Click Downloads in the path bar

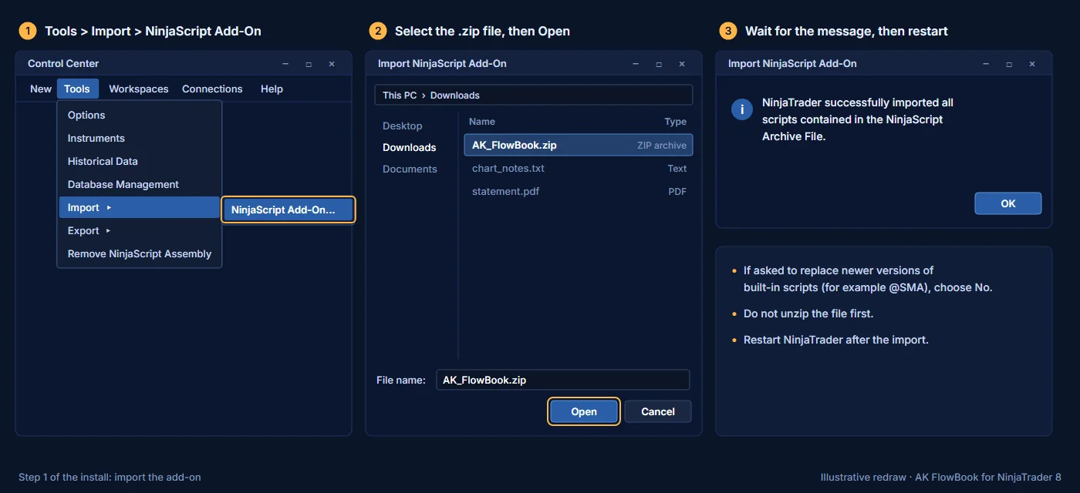(455, 96)
